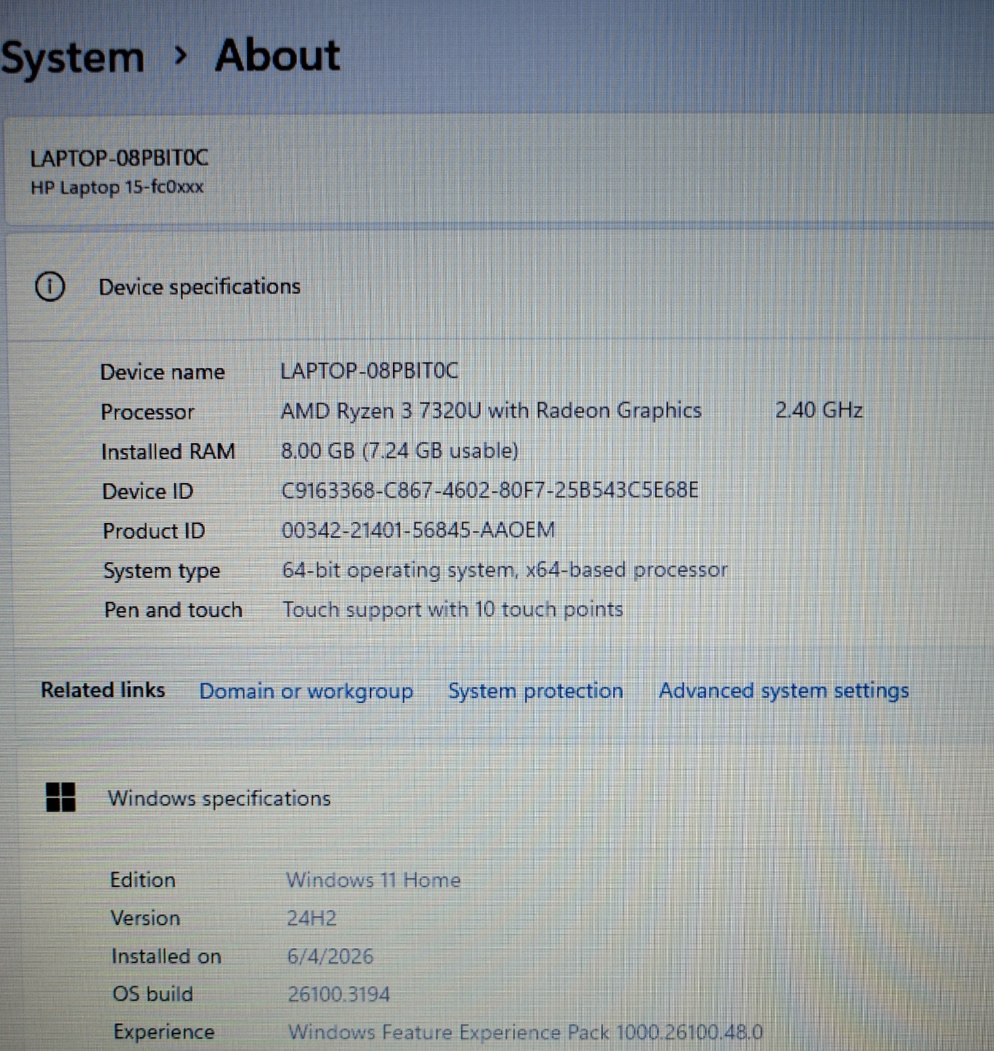Select Windows 11 Home edition value
Image resolution: width=994 pixels, height=1051 pixels.
(x=373, y=880)
